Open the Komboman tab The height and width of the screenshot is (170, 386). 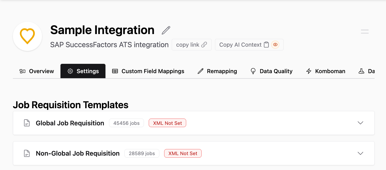click(326, 71)
